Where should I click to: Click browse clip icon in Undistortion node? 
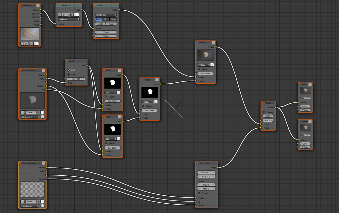(x=60, y=15)
